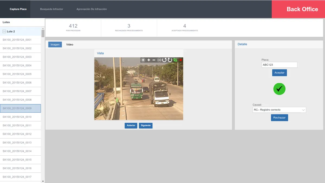
Task: Switch to Aprovación De Infracción tab
Action: (92, 9)
